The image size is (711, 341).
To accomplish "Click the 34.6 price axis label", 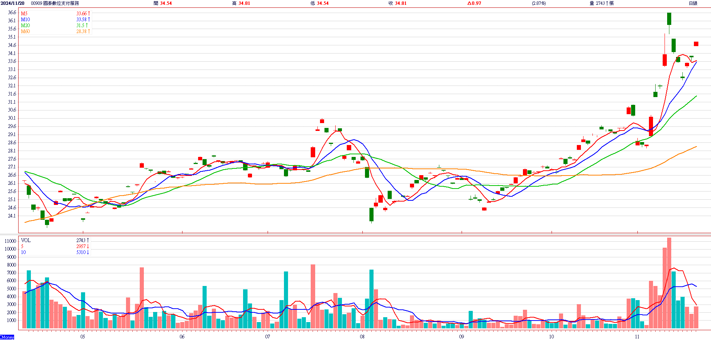I will click(12, 45).
